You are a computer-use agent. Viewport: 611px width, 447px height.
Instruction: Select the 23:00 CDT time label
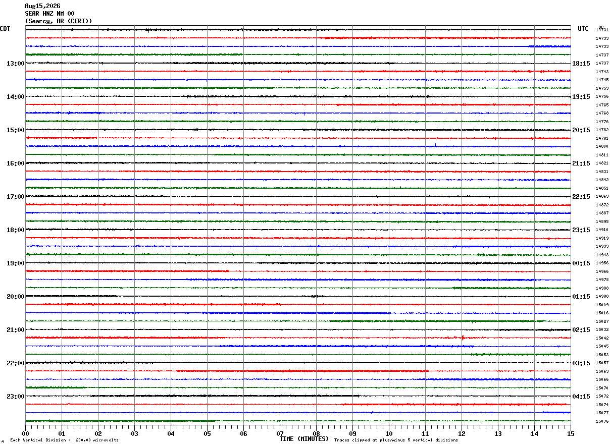pos(16,397)
